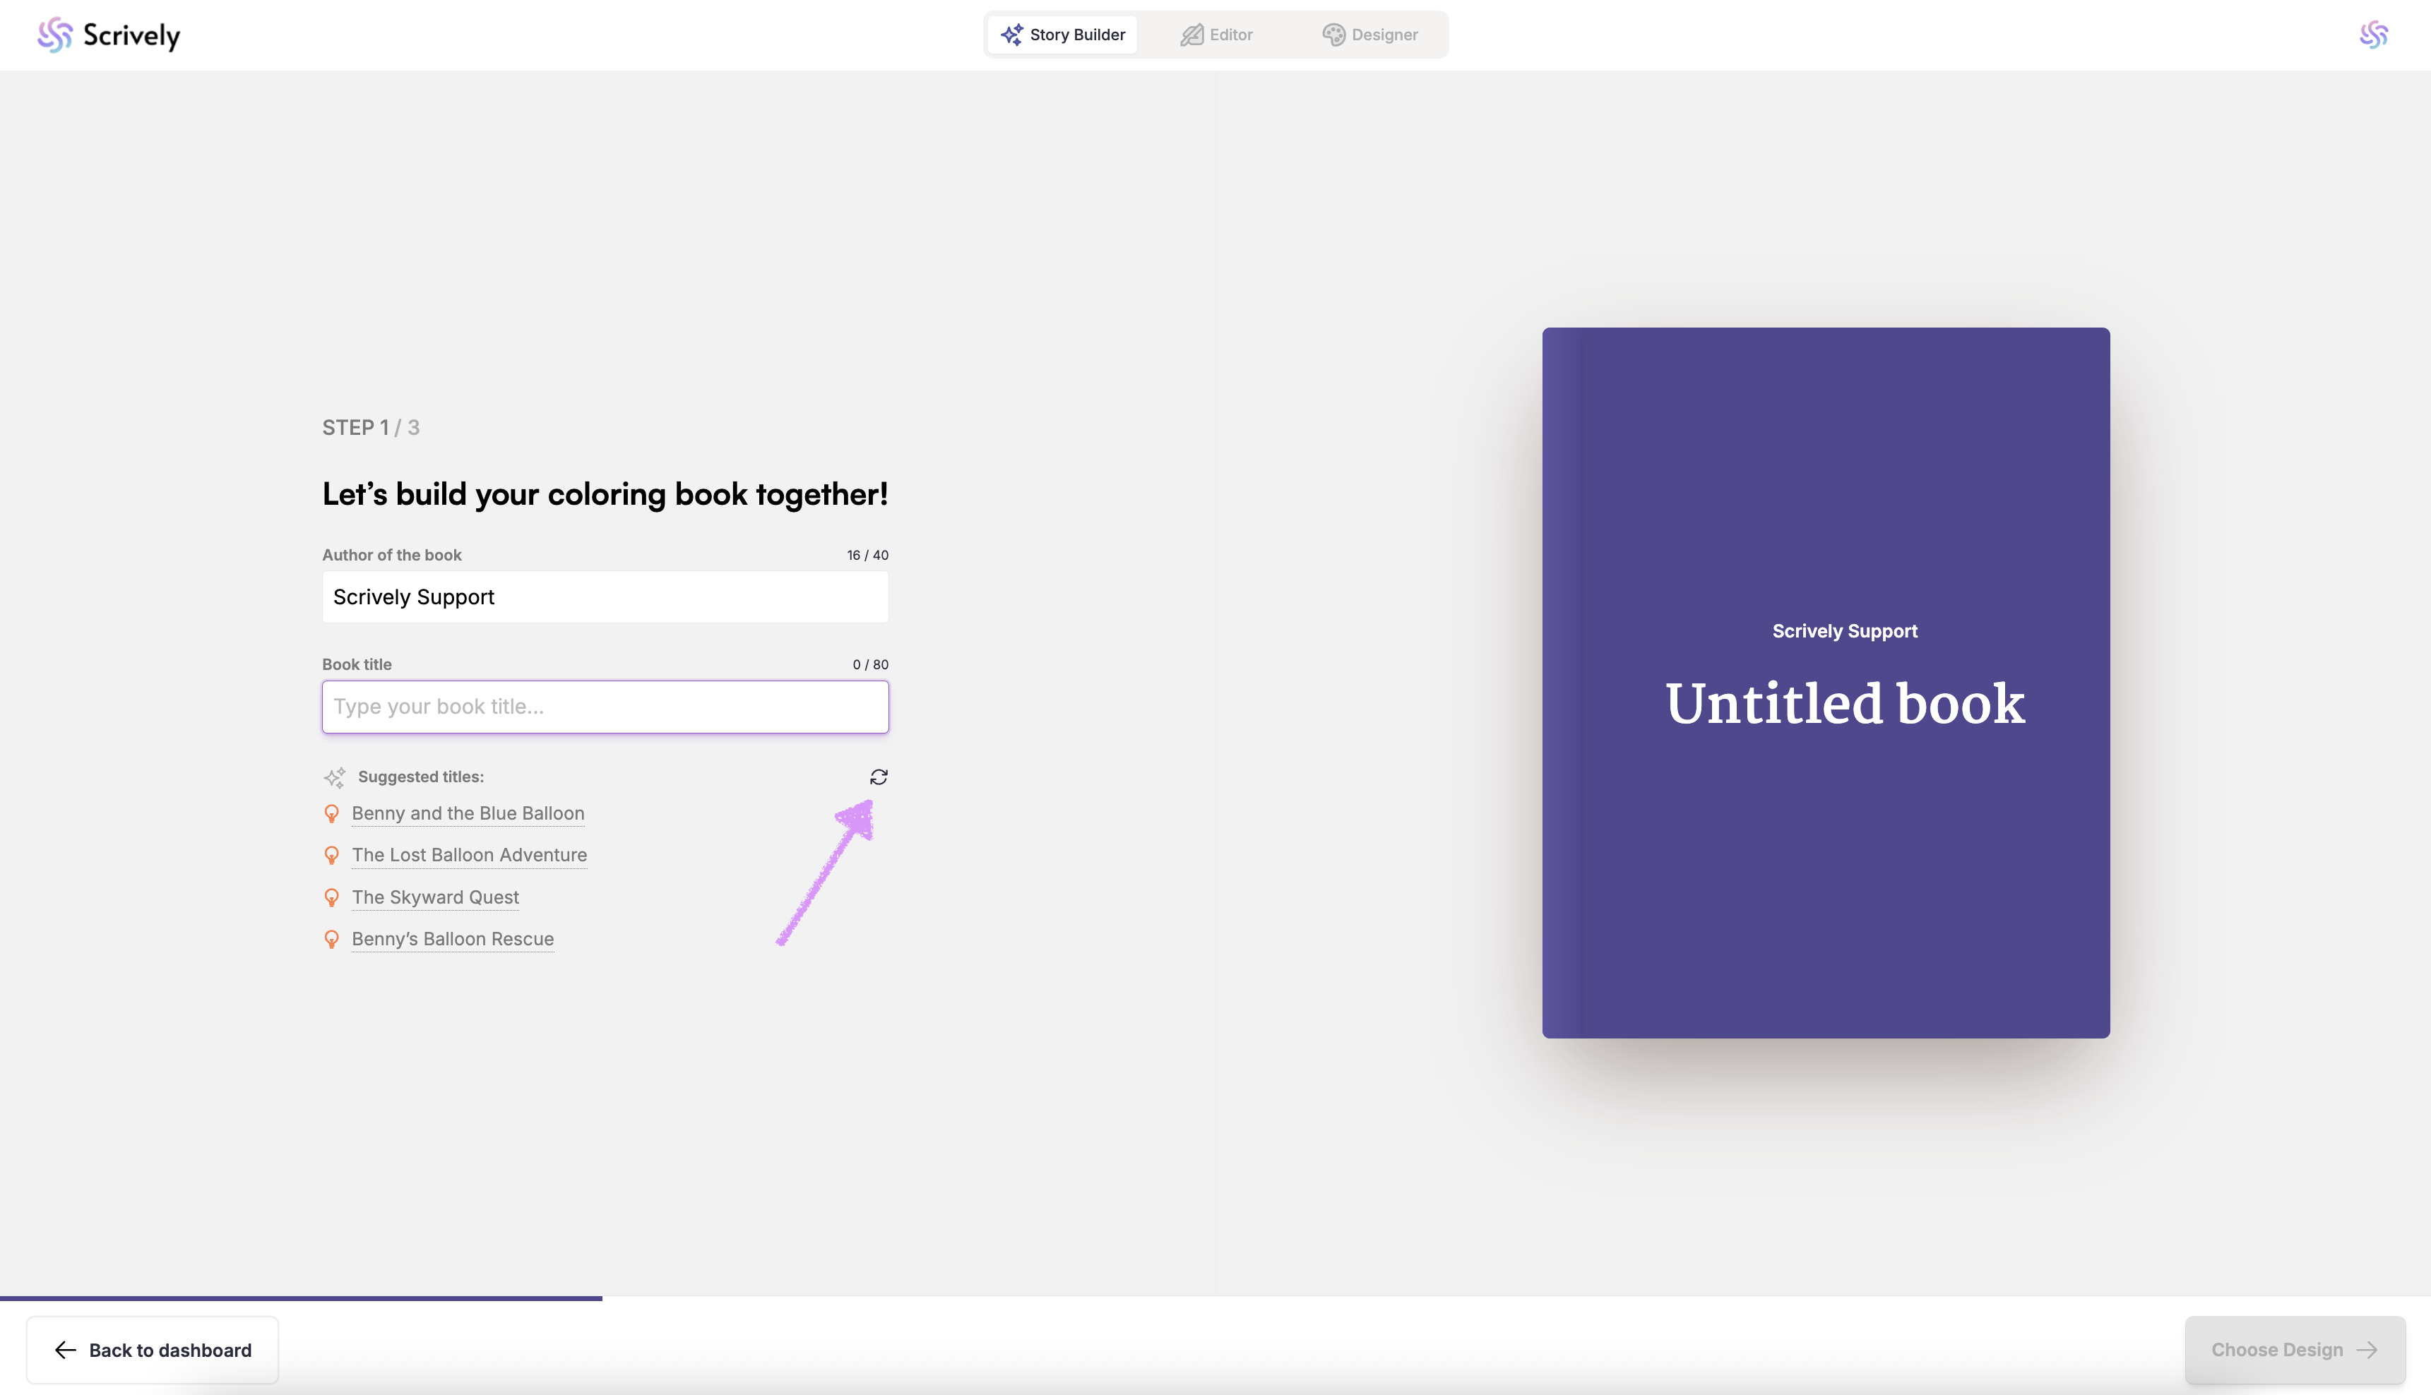Click Back to dashboard button
This screenshot has height=1395, width=2431.
point(153,1349)
